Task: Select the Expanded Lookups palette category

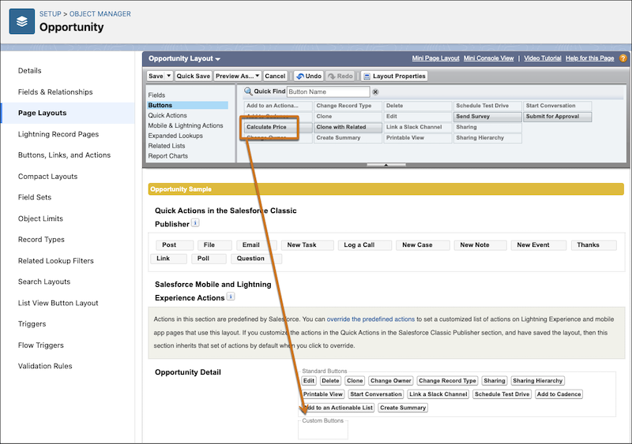Action: click(x=175, y=136)
